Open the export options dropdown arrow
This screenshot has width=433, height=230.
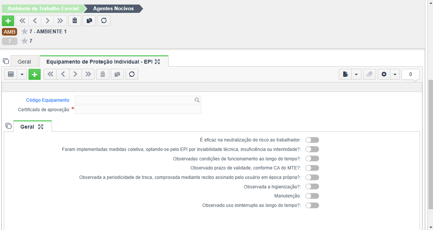coord(357,74)
